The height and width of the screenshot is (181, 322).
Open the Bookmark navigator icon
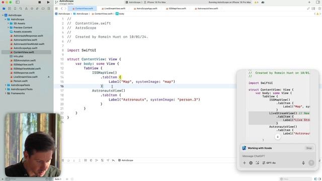15,9
